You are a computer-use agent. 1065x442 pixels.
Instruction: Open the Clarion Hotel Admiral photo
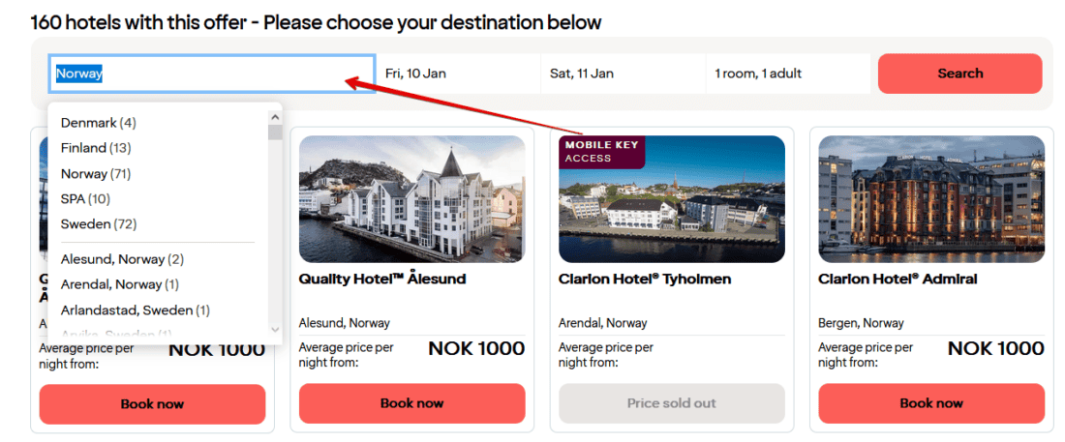point(930,199)
